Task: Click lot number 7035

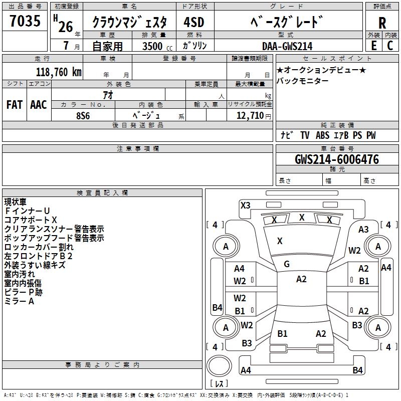Action: tap(25, 21)
